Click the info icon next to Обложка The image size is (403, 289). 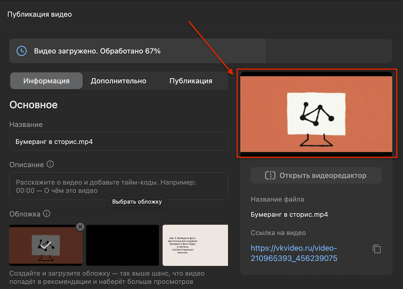click(x=46, y=214)
